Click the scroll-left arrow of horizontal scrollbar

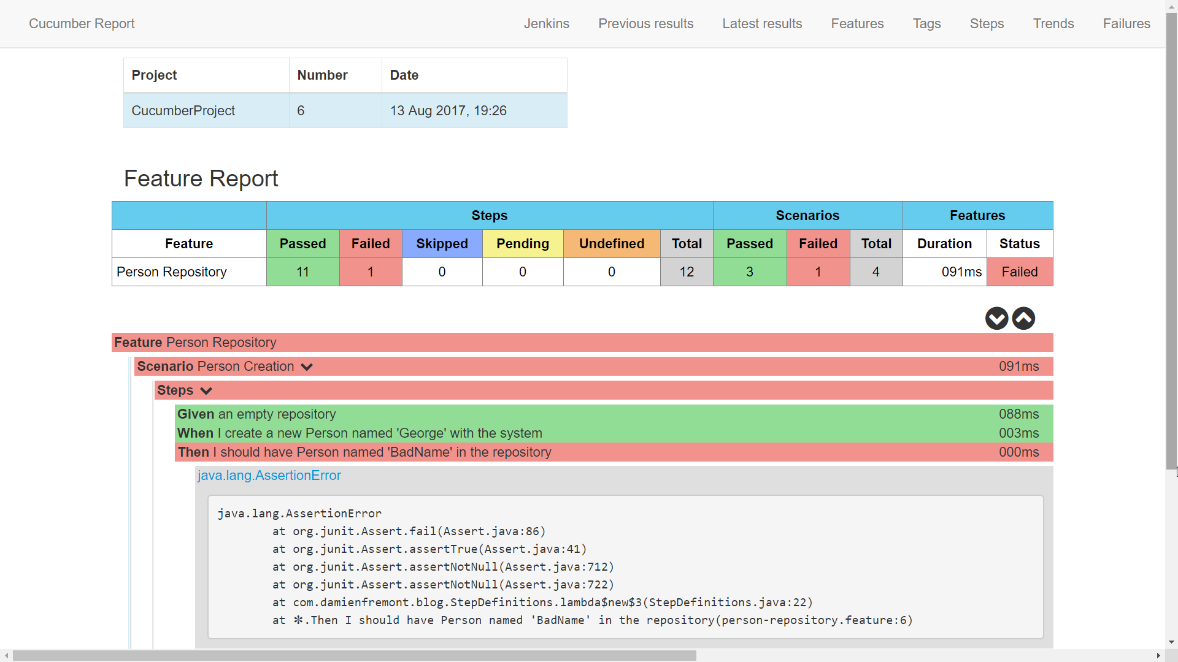(6, 655)
